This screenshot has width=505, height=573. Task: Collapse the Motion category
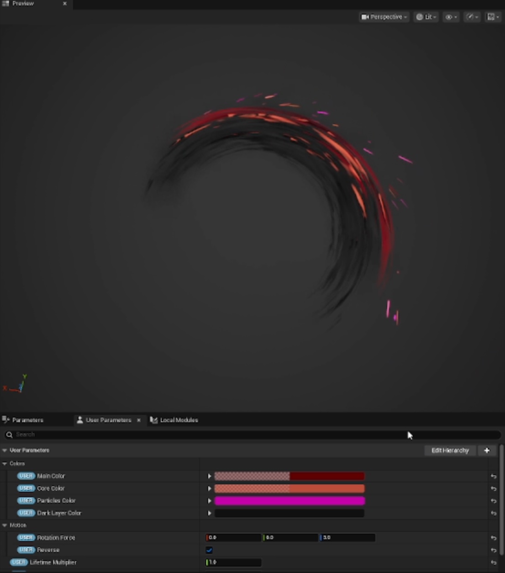pyautogui.click(x=5, y=525)
